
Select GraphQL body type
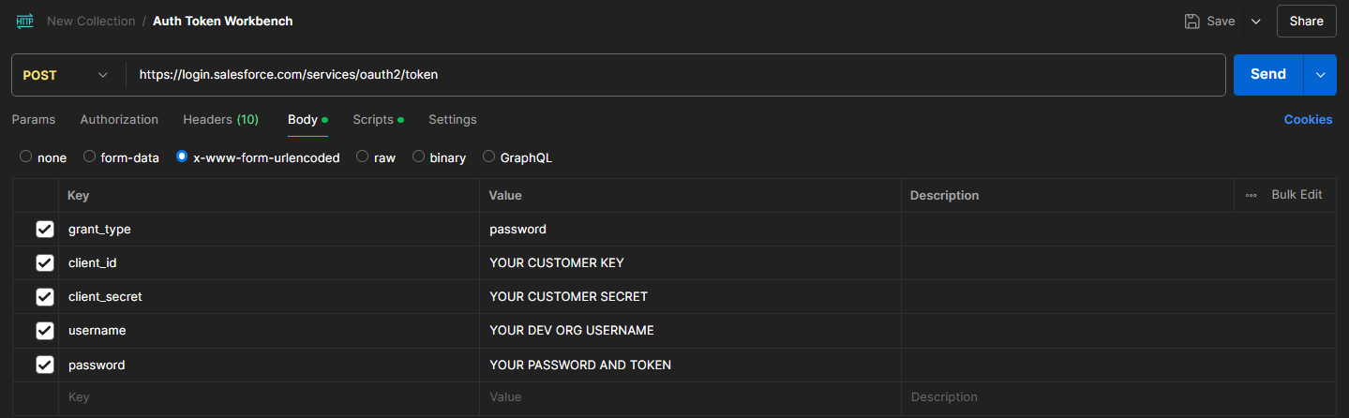coord(488,157)
